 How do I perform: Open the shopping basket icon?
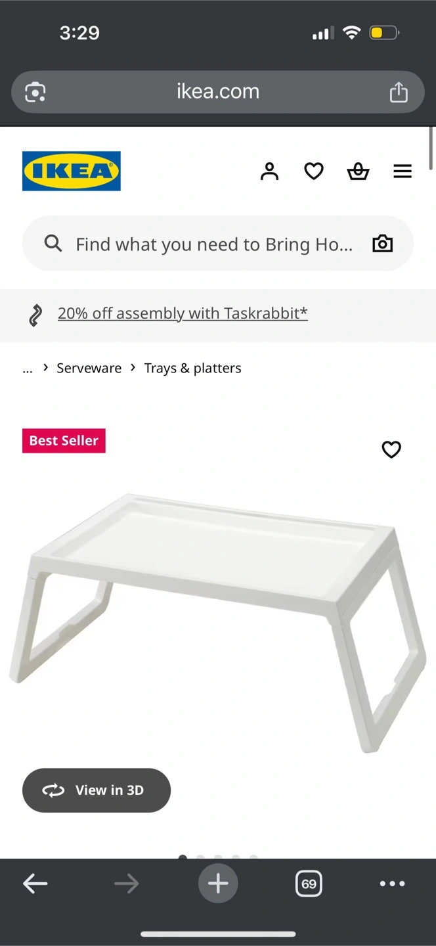click(x=358, y=171)
